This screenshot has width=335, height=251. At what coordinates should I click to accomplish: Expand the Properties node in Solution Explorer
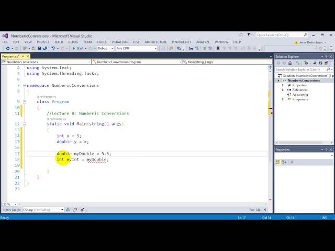tap(283, 85)
